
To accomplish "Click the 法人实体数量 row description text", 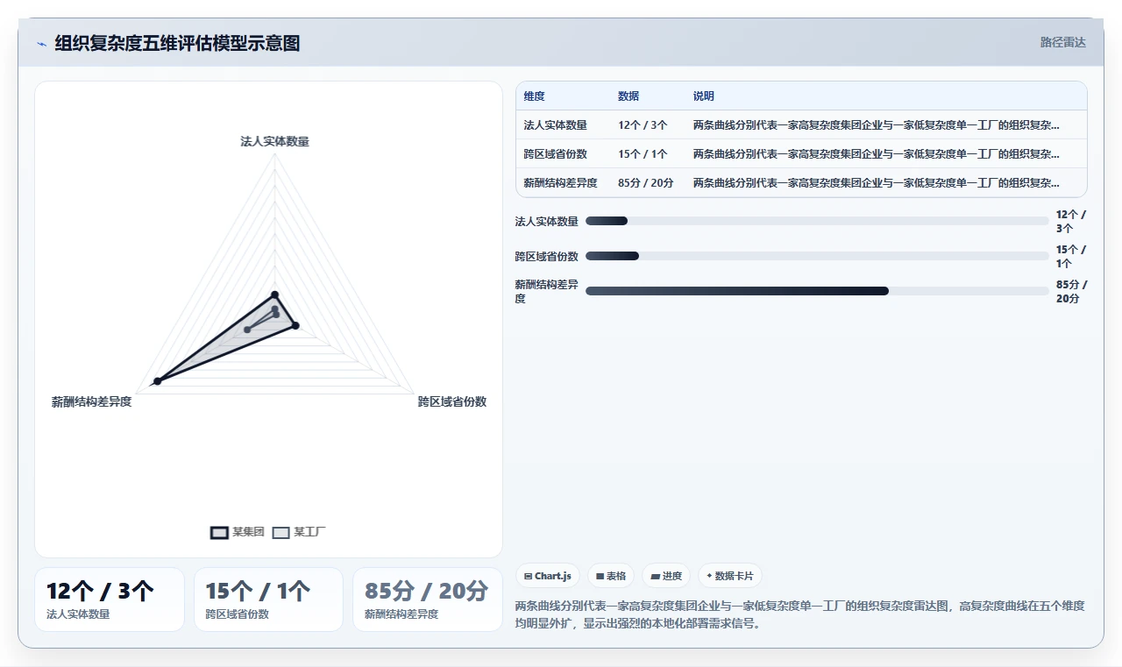I will pos(877,125).
